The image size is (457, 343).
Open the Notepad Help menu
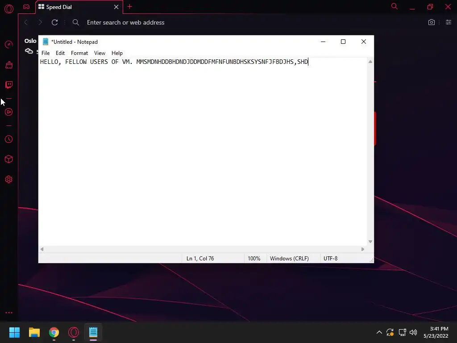pyautogui.click(x=117, y=53)
